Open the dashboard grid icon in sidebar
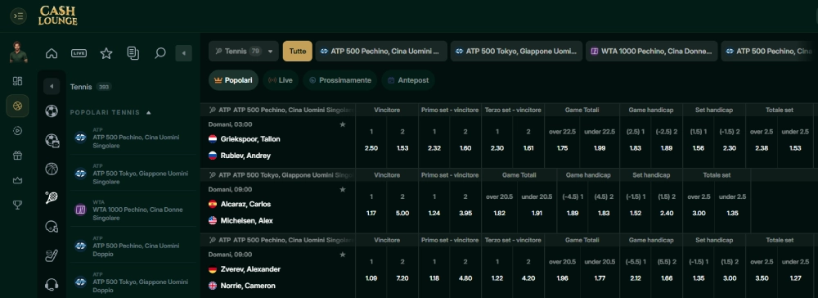Screen dimensions: 818x298 (x=18, y=81)
